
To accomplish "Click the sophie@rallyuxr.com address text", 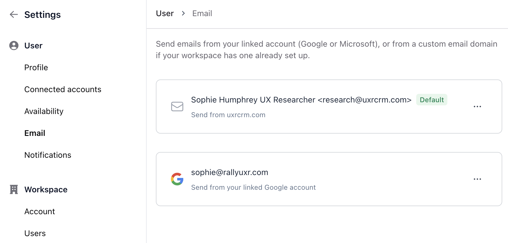I will point(229,172).
